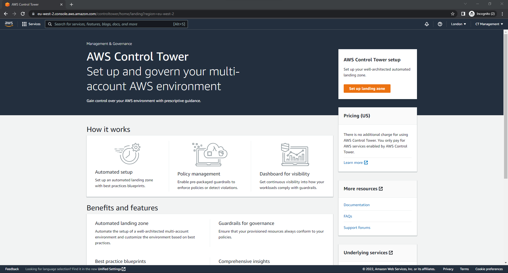
Task: Click the search magnifier in the AWS search bar
Action: (50, 24)
